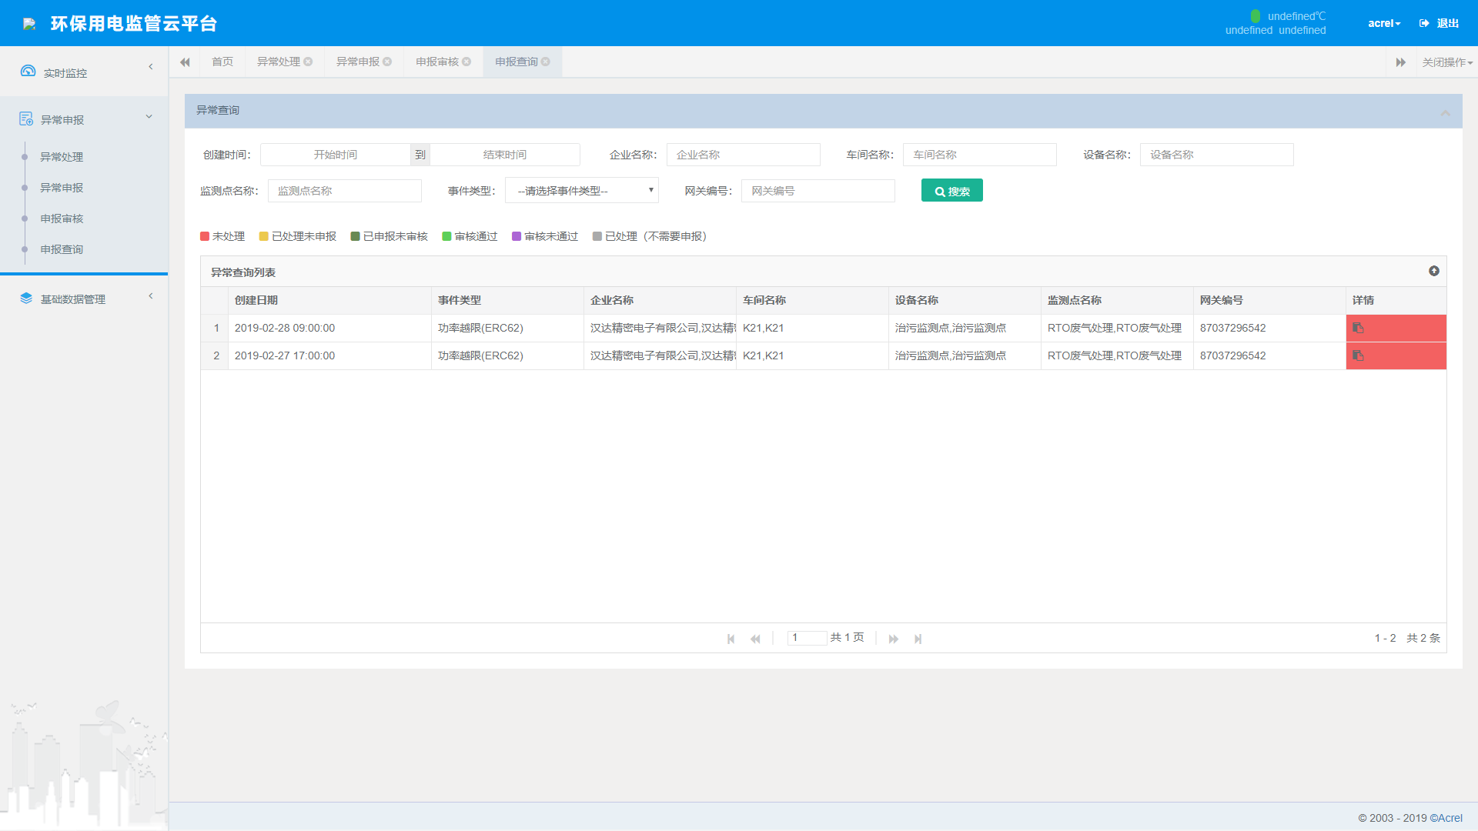Focus the 开始时间 date field
The width and height of the screenshot is (1478, 831).
(x=335, y=155)
